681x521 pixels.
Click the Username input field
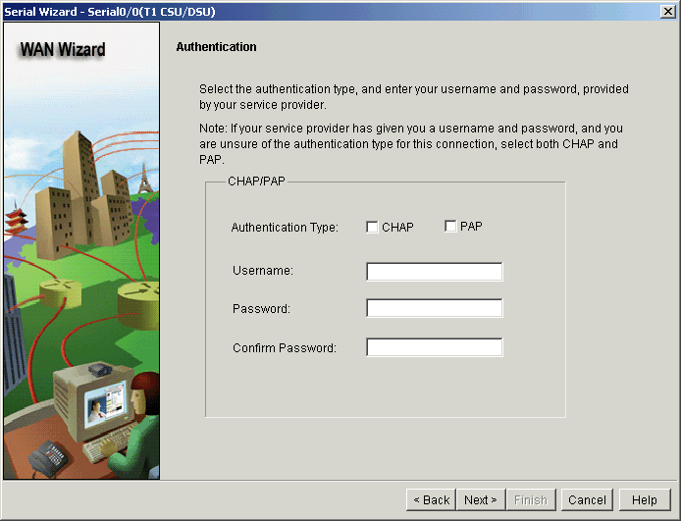[x=435, y=272]
